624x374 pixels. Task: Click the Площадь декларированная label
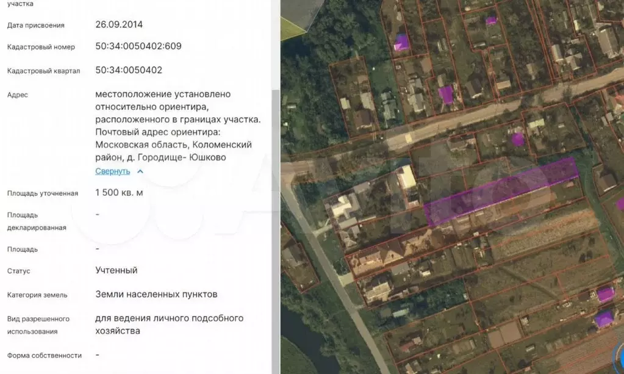[x=37, y=221]
